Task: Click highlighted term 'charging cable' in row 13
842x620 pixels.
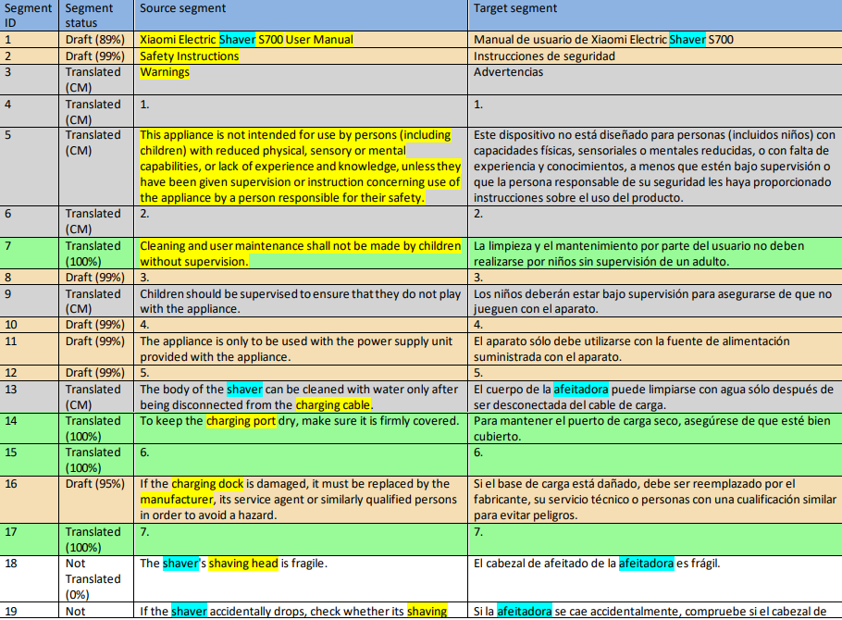Action: pos(333,405)
